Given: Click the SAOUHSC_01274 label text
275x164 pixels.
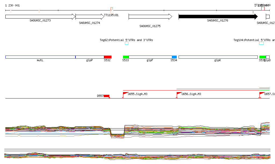Looking at the screenshot, I should pyautogui.click(x=89, y=23).
